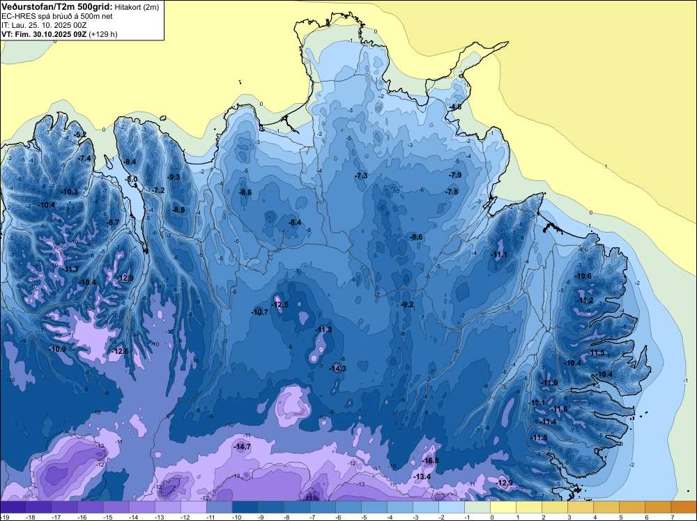Select the -11.3 temperature reading

(323, 329)
